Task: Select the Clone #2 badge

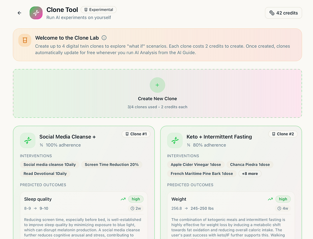Action: 283,134
